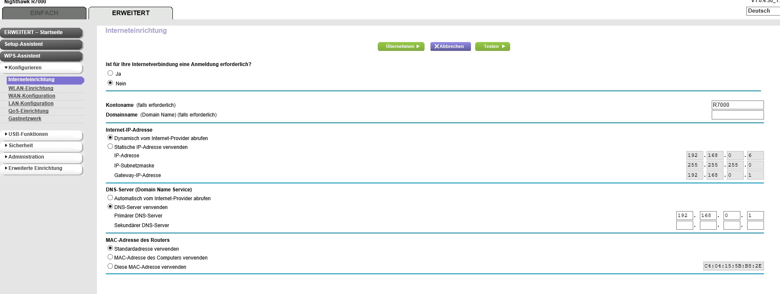Image resolution: width=780 pixels, height=294 pixels.
Task: Click first octet of Sekundärer DNS-Server
Action: (x=684, y=225)
